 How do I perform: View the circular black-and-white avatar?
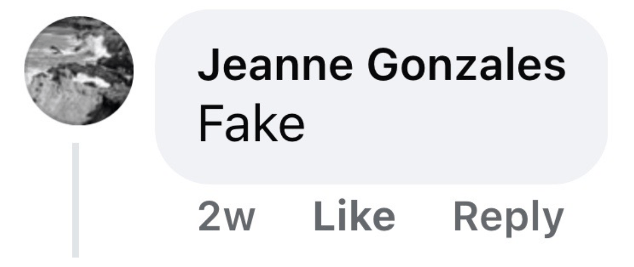[x=79, y=70]
